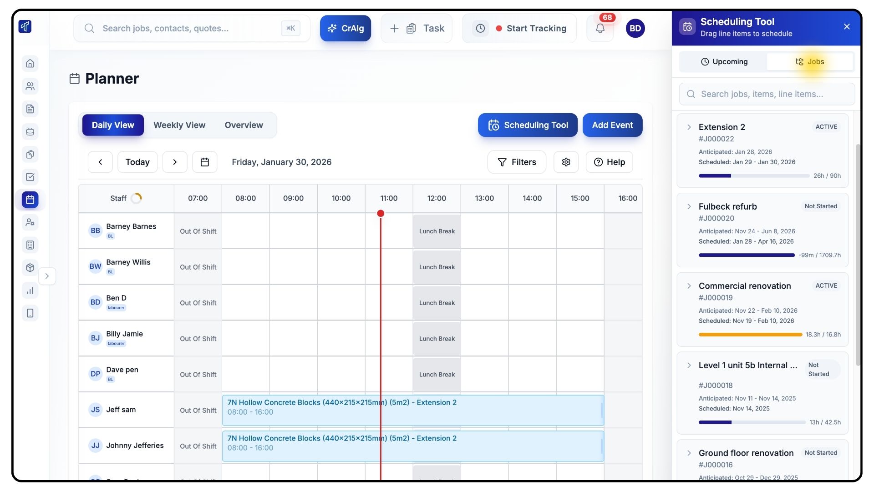Open the Home icon in sidebar
874x491 pixels.
(x=30, y=63)
